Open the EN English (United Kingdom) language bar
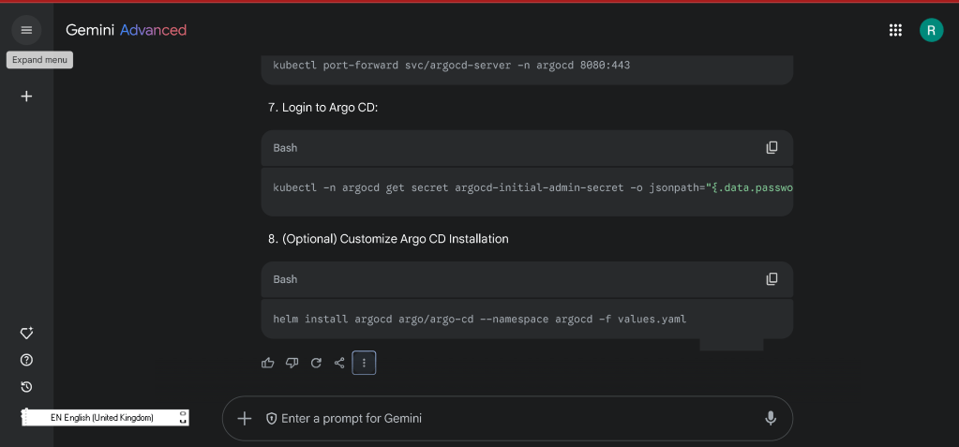Screen dimensions: 959x447 click(105, 418)
